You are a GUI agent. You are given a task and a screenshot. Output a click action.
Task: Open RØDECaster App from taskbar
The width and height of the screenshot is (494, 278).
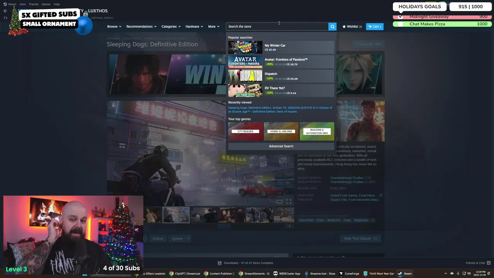click(x=287, y=273)
